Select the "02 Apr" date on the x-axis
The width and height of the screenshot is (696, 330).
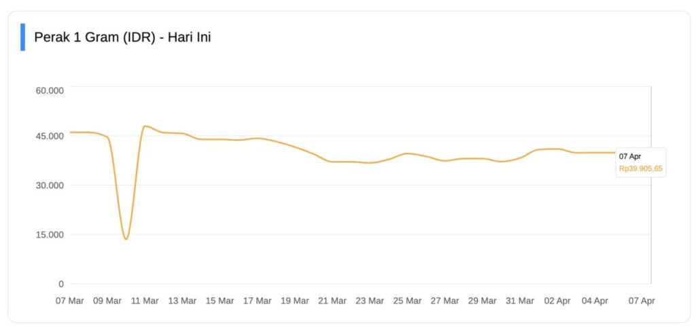pos(557,300)
